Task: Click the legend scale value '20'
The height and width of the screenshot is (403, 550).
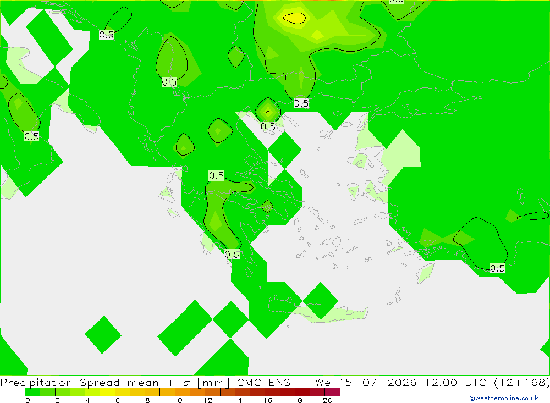Action: click(x=327, y=400)
